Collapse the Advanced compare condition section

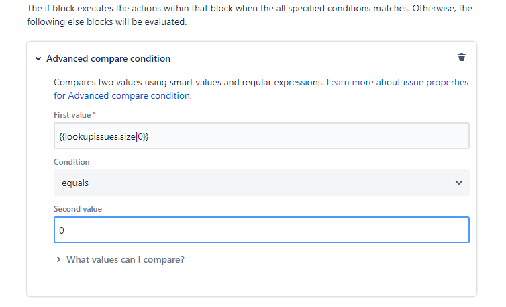[x=38, y=59]
